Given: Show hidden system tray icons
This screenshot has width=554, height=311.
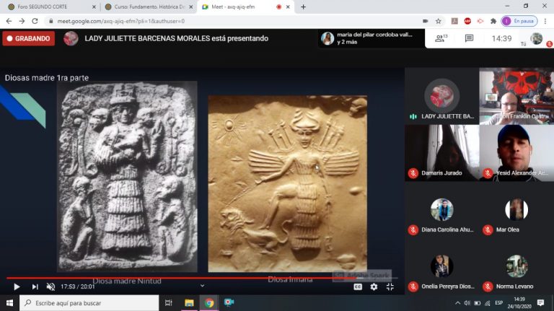Looking at the screenshot, I should 457,303.
